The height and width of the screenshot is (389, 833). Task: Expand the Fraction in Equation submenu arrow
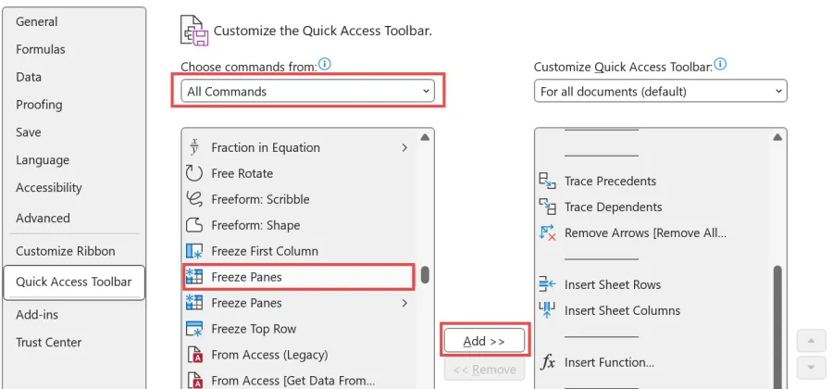click(404, 147)
